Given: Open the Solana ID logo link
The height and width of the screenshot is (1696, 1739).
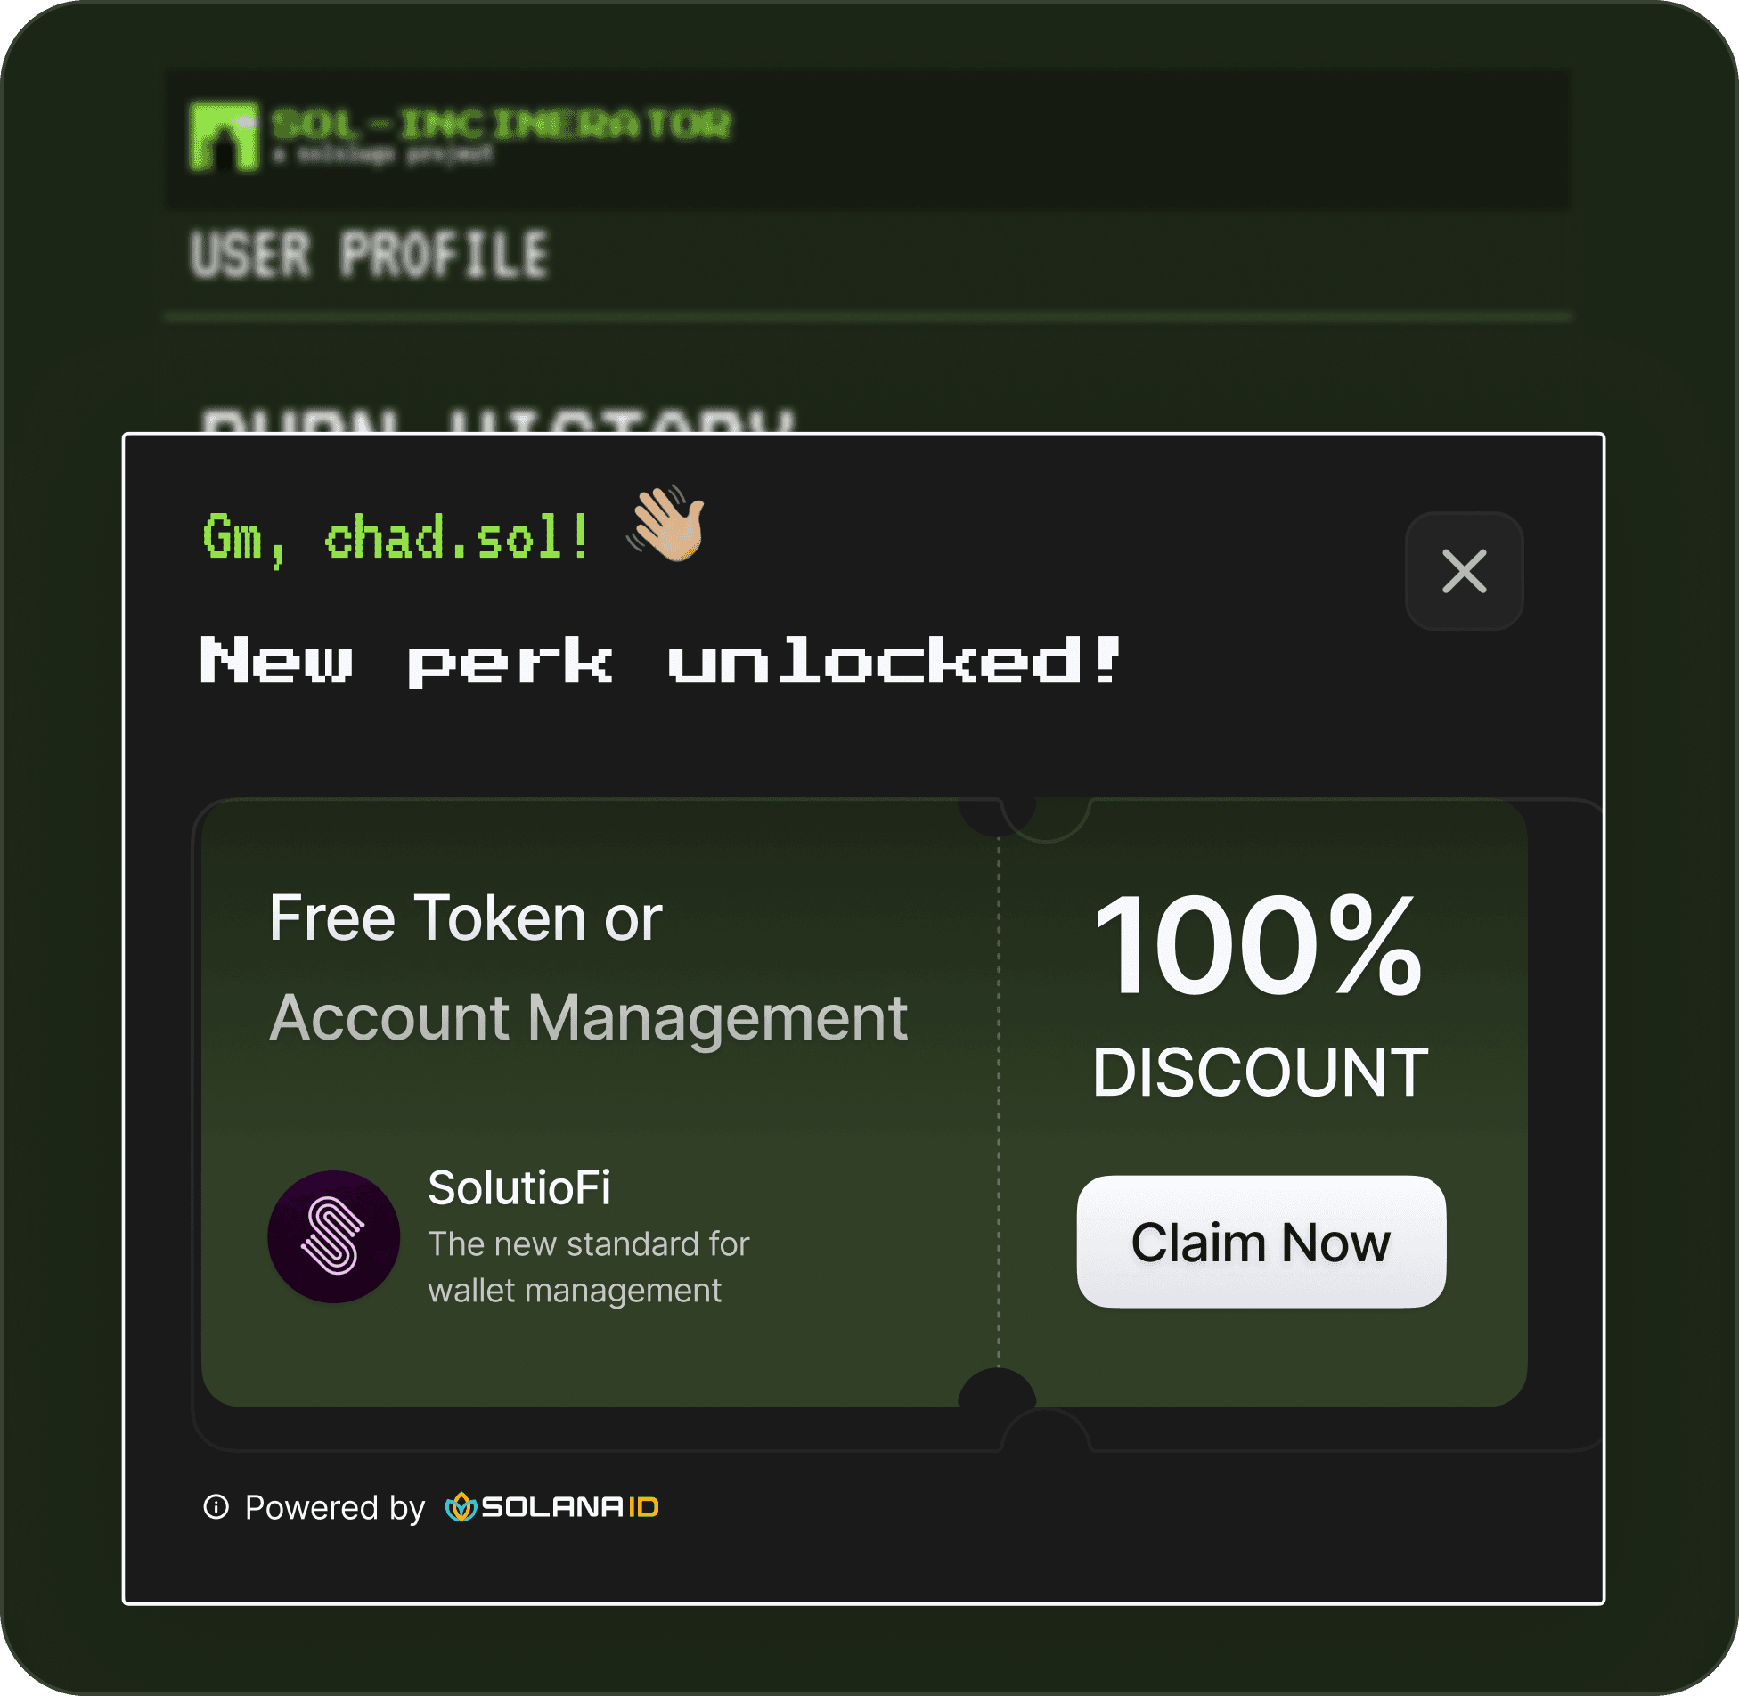Looking at the screenshot, I should click(551, 1506).
